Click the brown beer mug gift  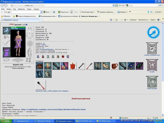pyautogui.click(x=115, y=66)
